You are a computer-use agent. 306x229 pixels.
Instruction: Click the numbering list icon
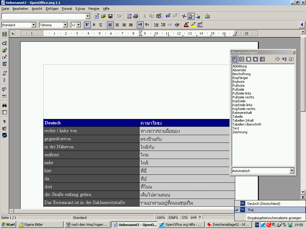pos(156,25)
